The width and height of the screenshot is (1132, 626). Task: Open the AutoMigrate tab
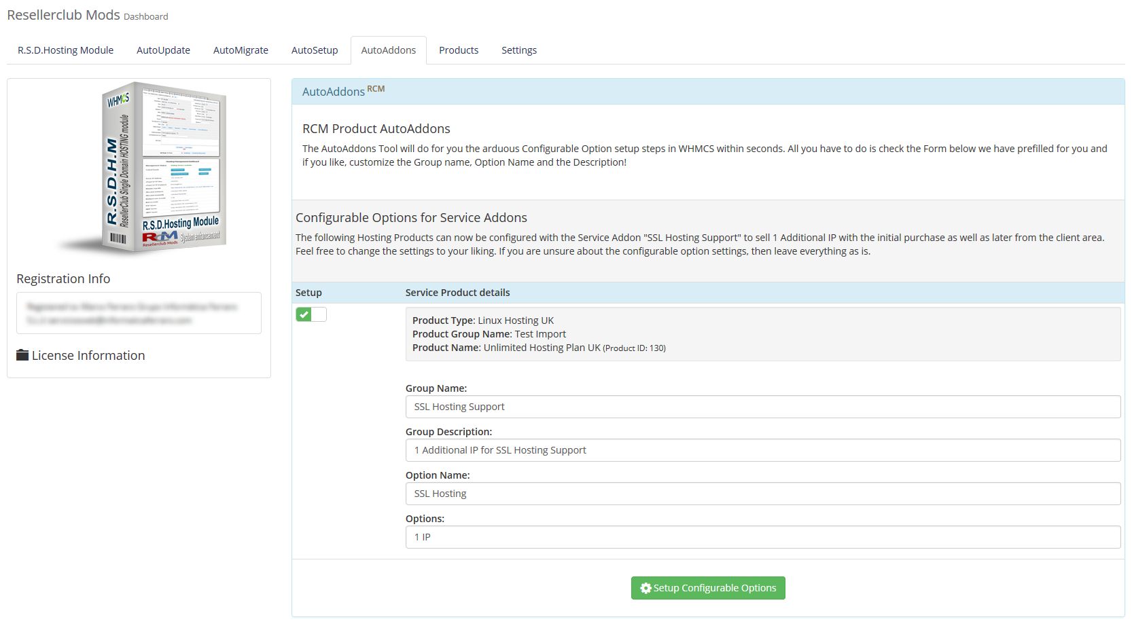(x=241, y=50)
